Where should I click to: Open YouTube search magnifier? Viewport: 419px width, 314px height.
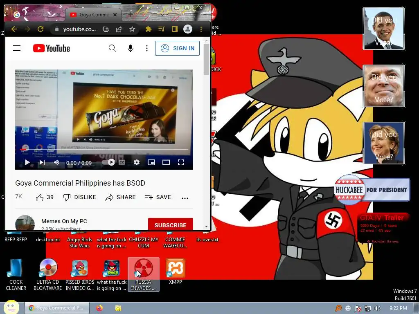point(112,48)
